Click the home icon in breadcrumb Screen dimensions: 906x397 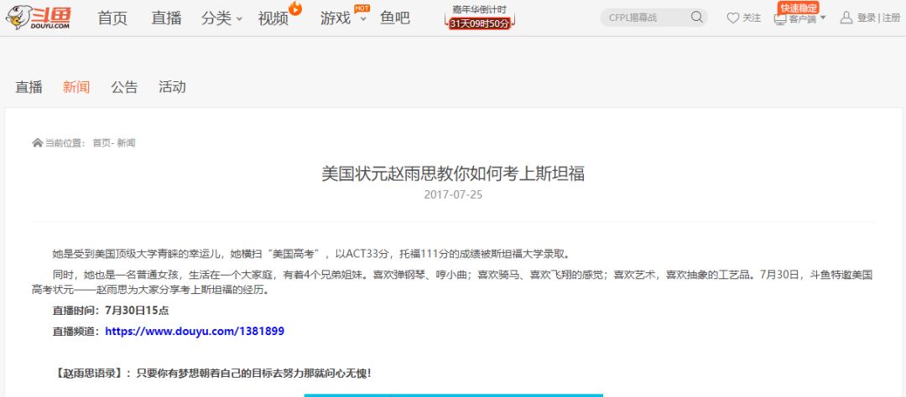[x=37, y=142]
